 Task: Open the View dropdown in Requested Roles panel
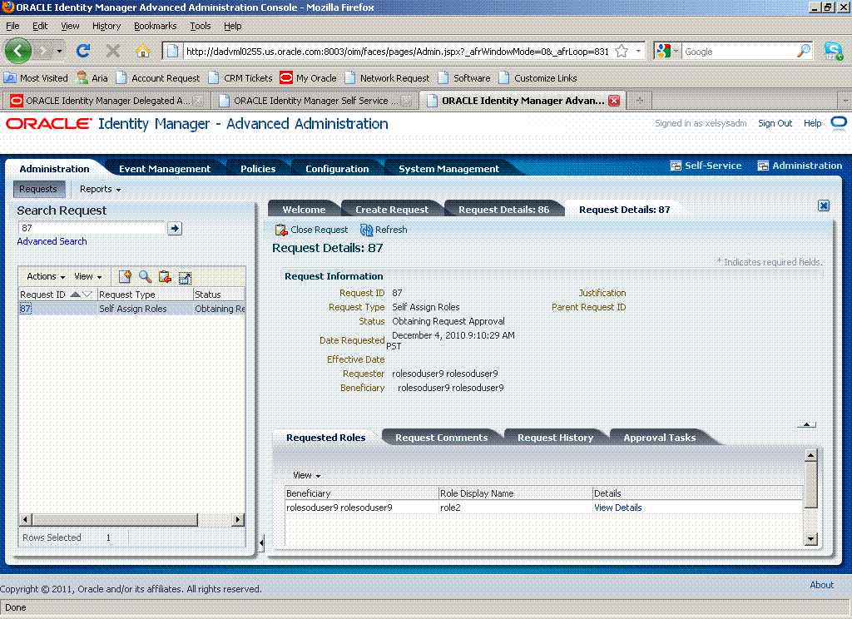(x=305, y=475)
